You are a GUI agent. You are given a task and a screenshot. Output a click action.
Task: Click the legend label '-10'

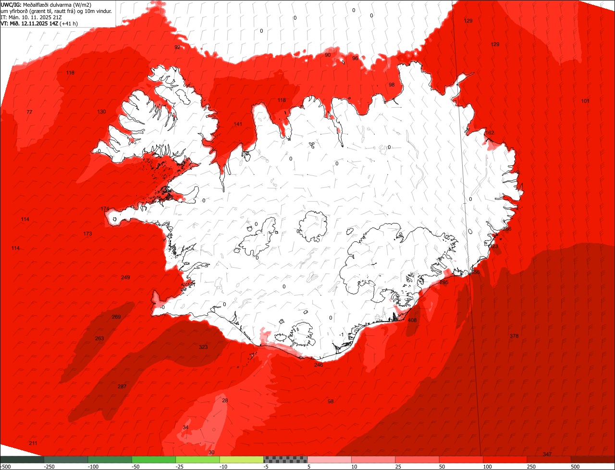coord(224,467)
